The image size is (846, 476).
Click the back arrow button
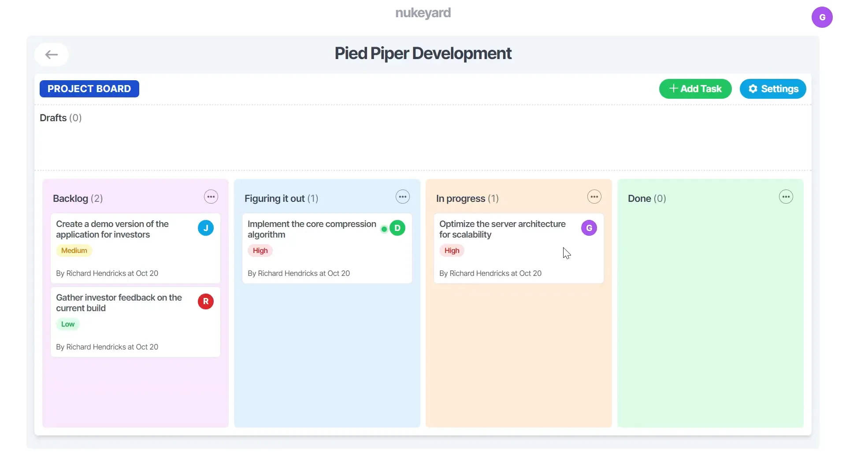click(x=52, y=55)
